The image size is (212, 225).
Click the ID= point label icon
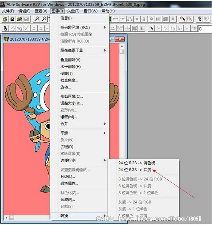click(180, 28)
